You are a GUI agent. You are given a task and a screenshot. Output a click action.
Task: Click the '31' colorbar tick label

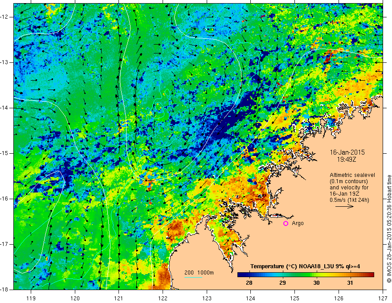[x=350, y=283]
